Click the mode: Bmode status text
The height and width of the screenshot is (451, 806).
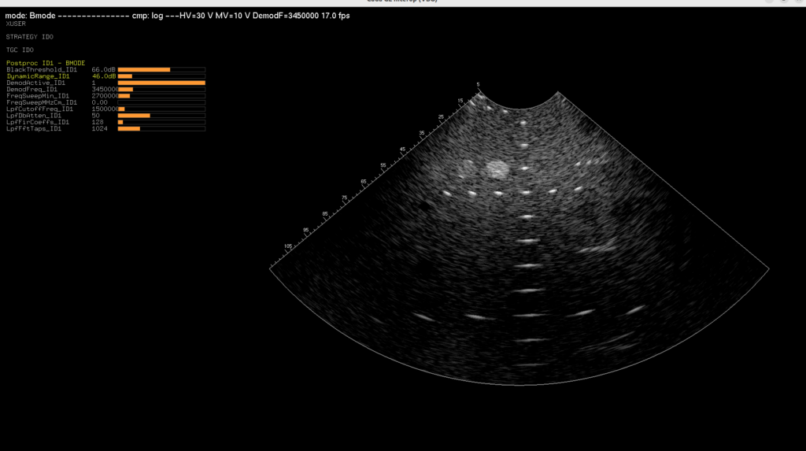coord(31,16)
